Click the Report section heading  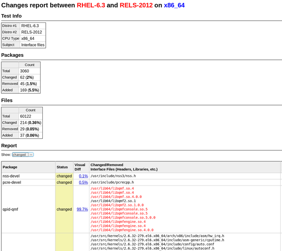[x=9, y=146]
